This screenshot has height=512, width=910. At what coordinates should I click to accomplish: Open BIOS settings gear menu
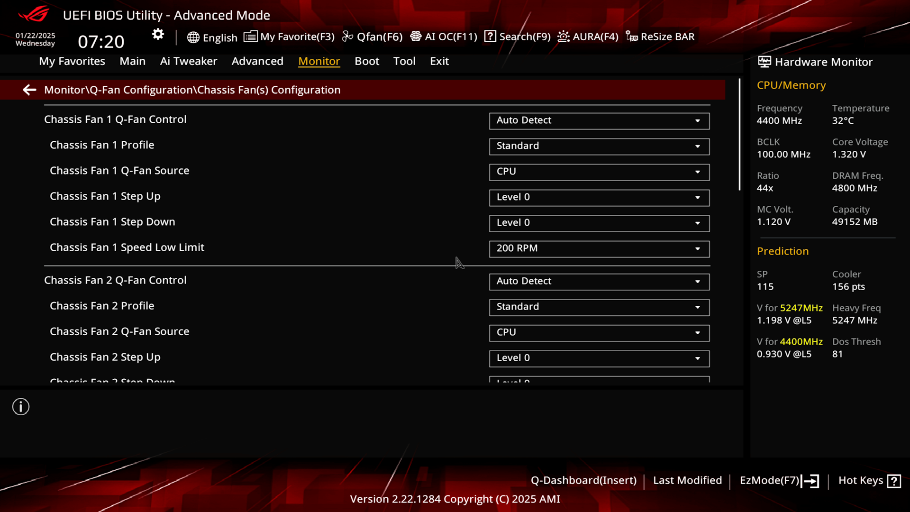(158, 35)
